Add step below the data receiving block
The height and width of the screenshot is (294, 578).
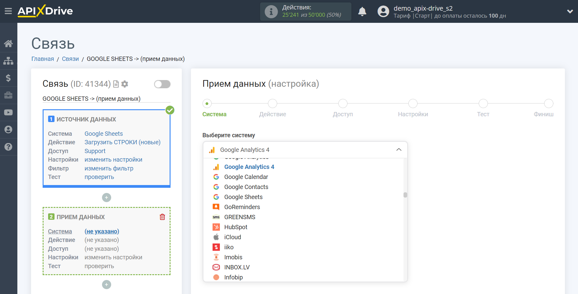(107, 285)
